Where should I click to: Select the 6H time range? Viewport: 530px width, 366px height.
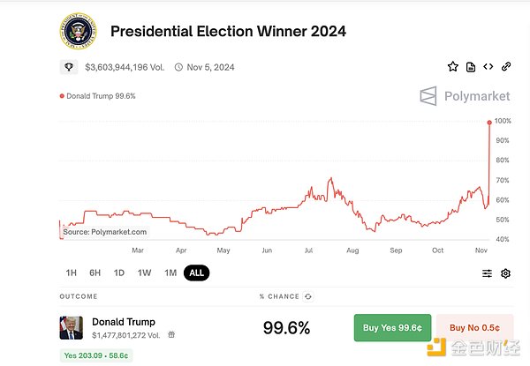[95, 273]
